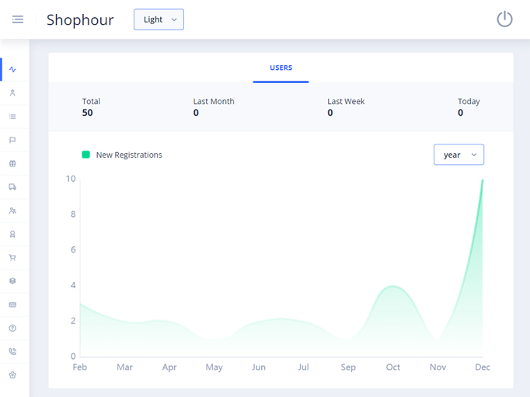Click the question mark help icon
The width and height of the screenshot is (530, 397).
[x=12, y=329]
